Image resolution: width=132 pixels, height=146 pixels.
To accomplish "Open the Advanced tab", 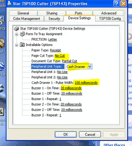I will (x=109, y=13).
